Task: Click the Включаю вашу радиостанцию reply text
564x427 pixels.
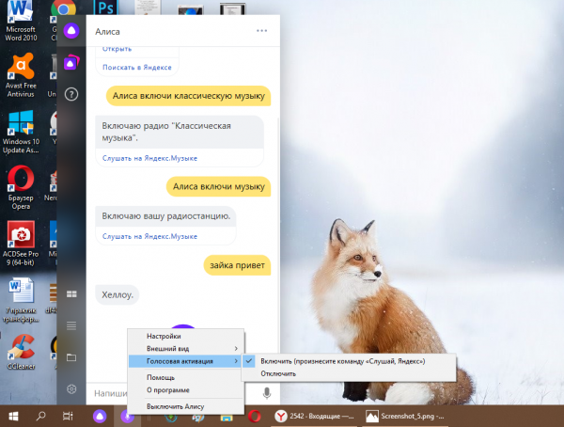Action: tap(166, 216)
